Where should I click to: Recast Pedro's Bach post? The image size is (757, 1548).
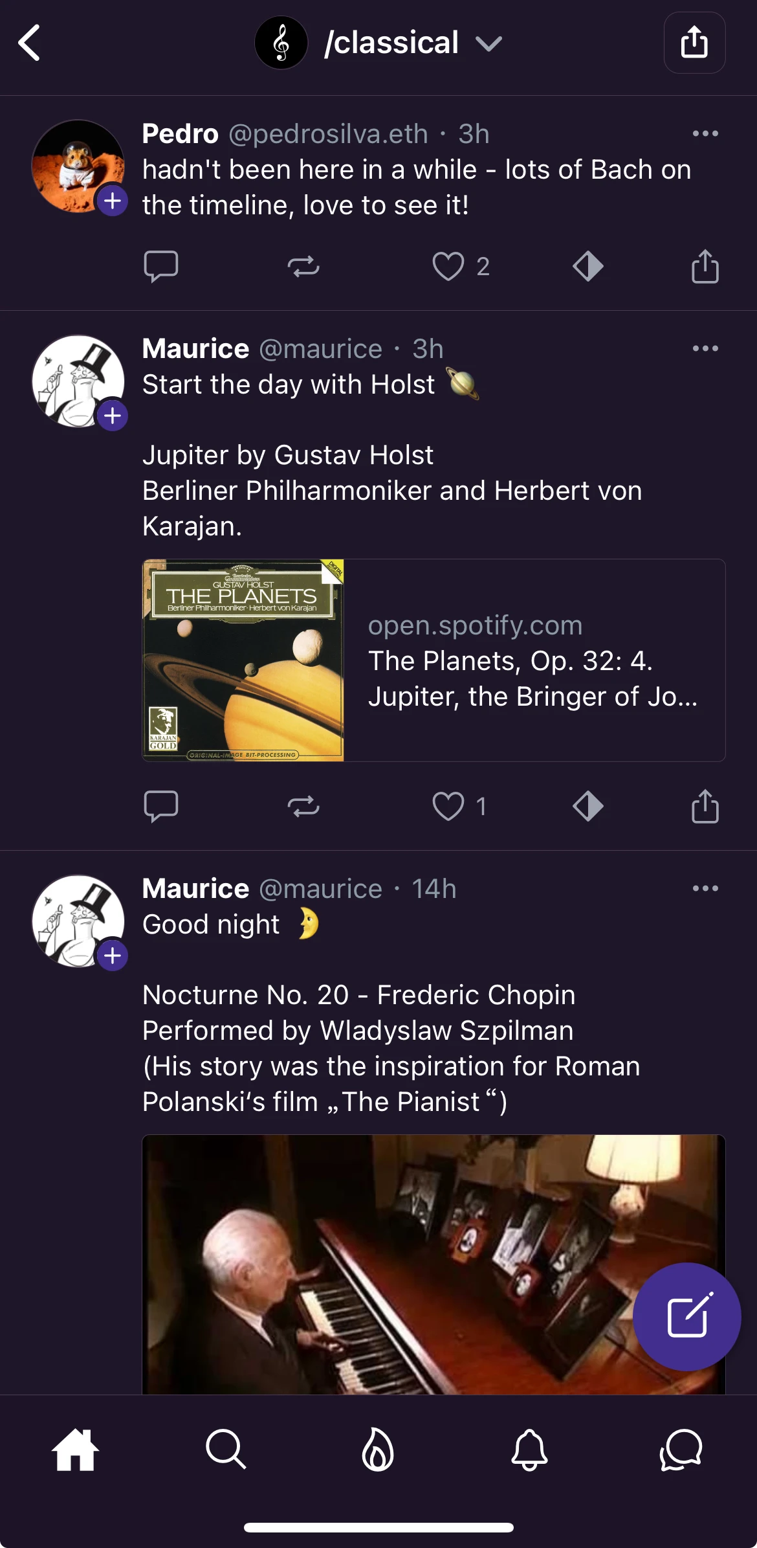(303, 266)
